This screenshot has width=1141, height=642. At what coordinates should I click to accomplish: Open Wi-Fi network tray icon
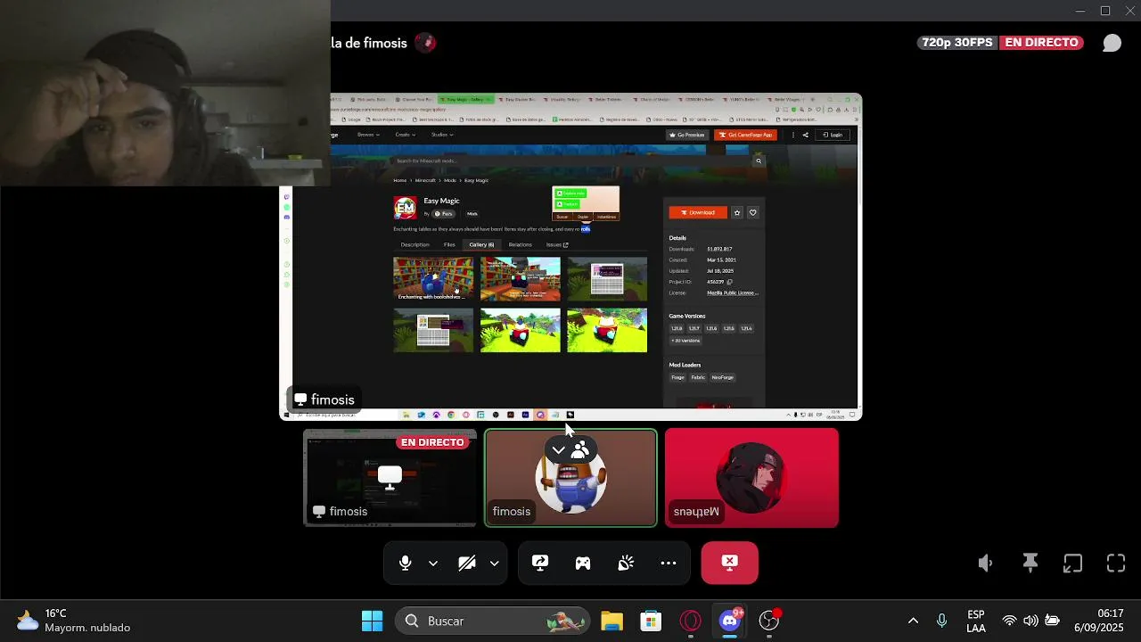tap(1009, 621)
